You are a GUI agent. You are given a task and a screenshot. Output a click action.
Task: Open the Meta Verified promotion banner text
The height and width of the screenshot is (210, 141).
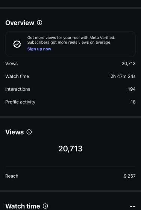tap(71, 40)
